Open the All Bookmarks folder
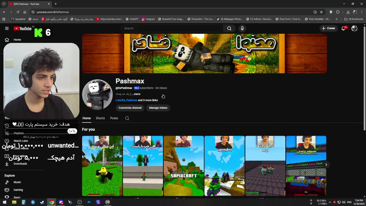Screen dimensions: 366x206 coord(354,19)
